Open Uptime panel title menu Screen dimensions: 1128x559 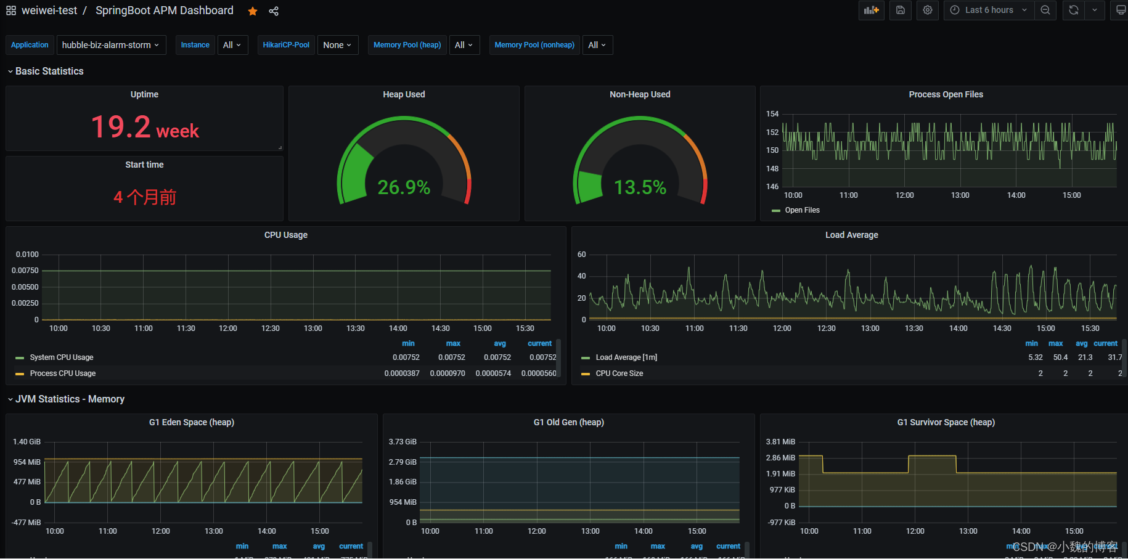pyautogui.click(x=144, y=94)
